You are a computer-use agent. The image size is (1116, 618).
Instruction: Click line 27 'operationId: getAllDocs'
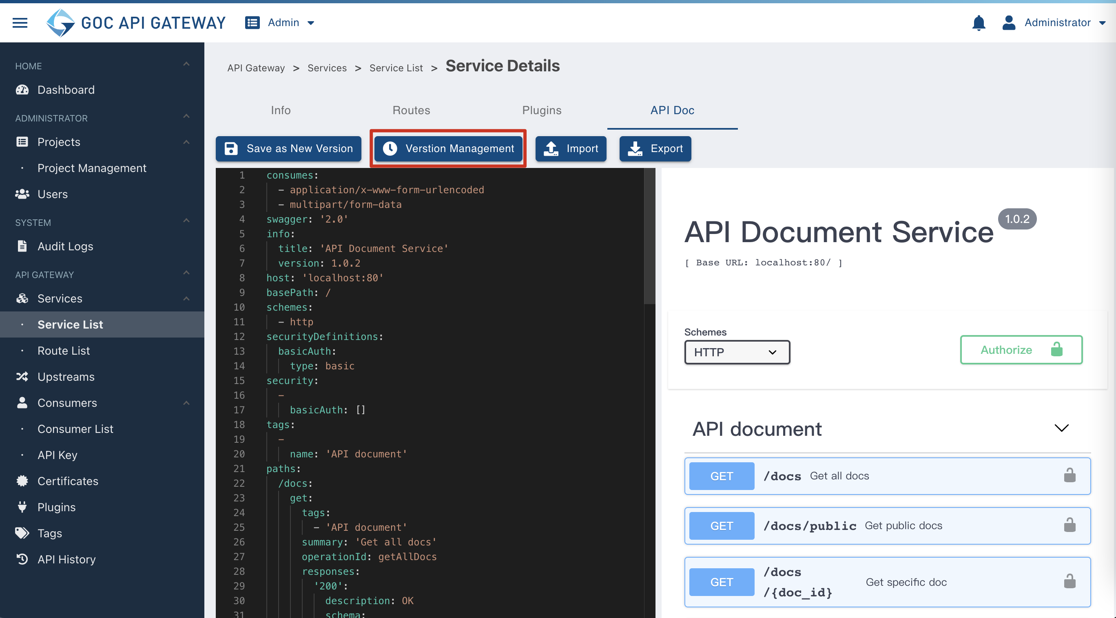point(369,556)
